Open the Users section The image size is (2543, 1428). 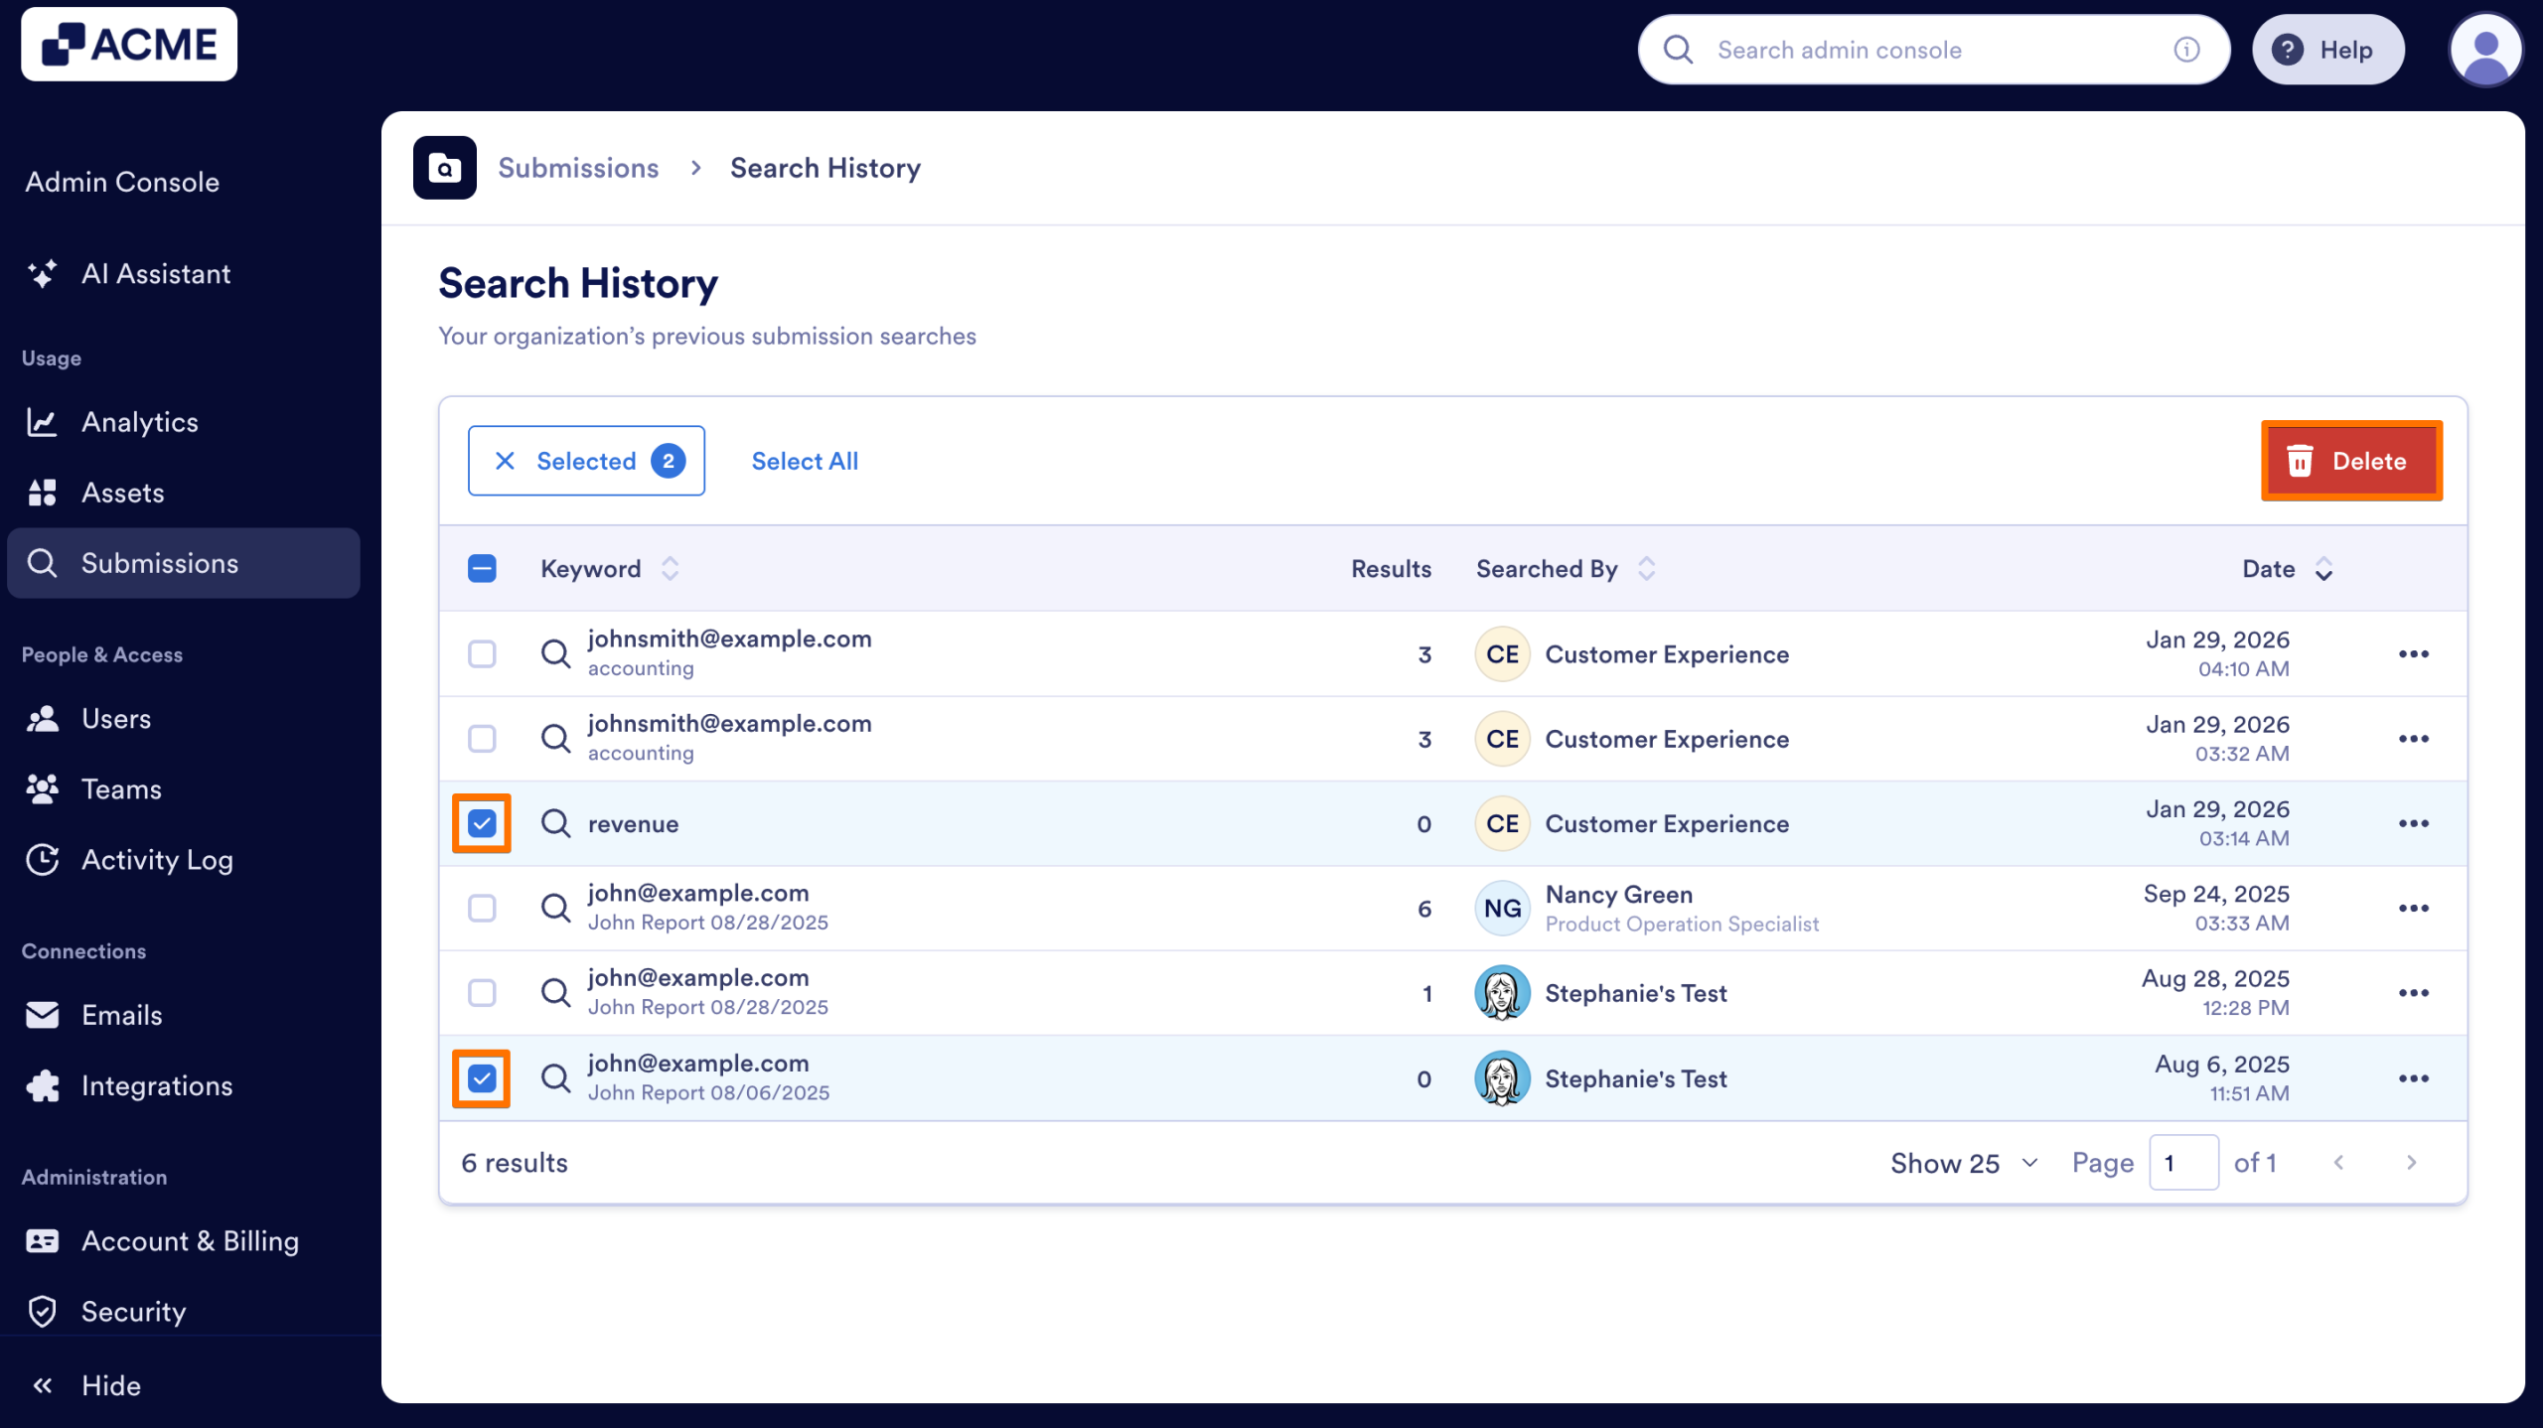point(116,718)
